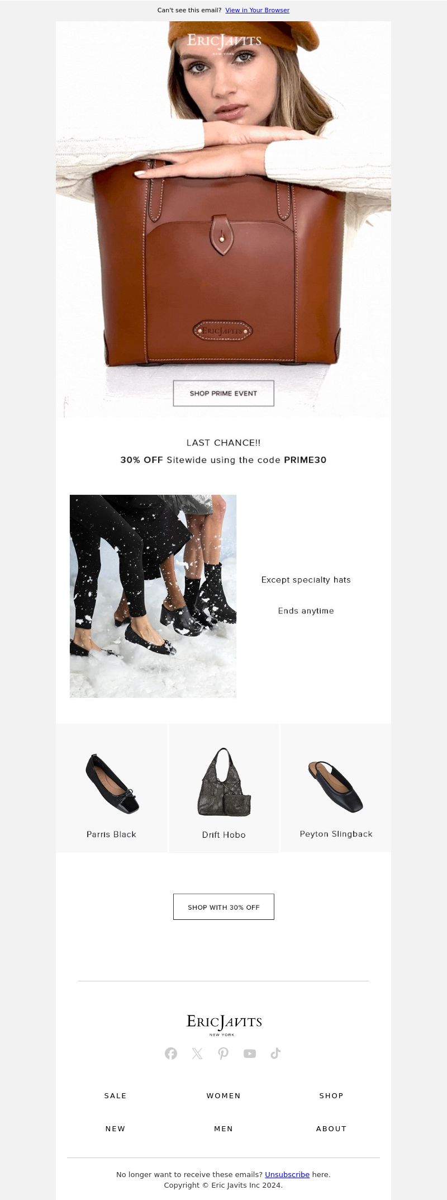Open the Parris Black flat product

(111, 788)
